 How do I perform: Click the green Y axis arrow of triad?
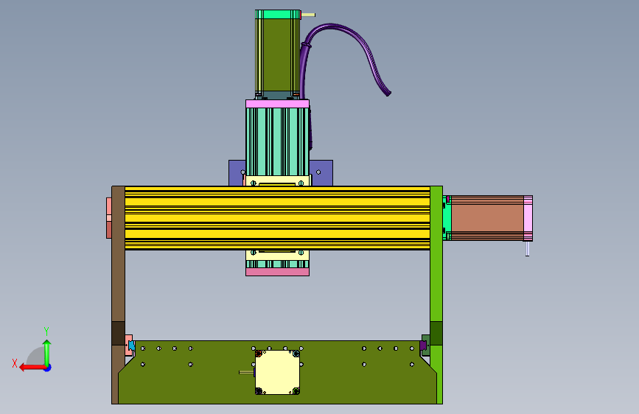(x=47, y=352)
